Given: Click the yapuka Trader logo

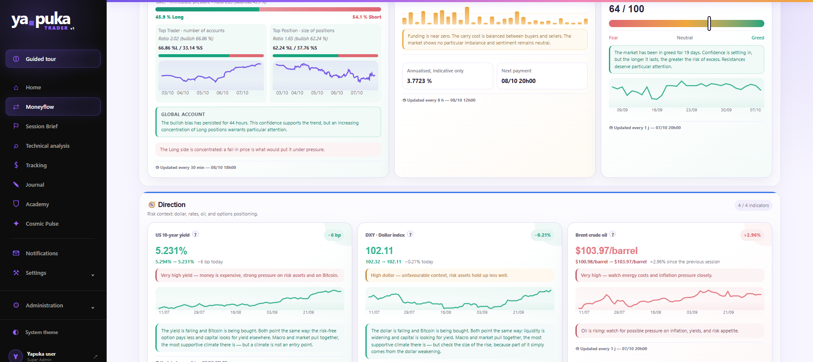Looking at the screenshot, I should 43,21.
